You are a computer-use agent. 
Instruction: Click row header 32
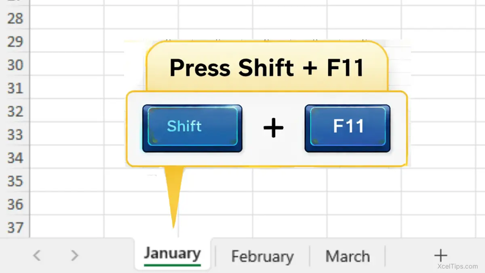click(x=15, y=111)
